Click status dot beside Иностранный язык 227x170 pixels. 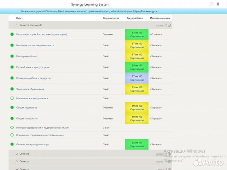[x=12, y=56]
